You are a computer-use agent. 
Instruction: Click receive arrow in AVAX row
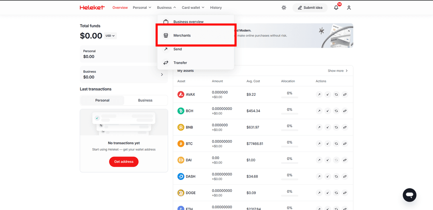328,94
